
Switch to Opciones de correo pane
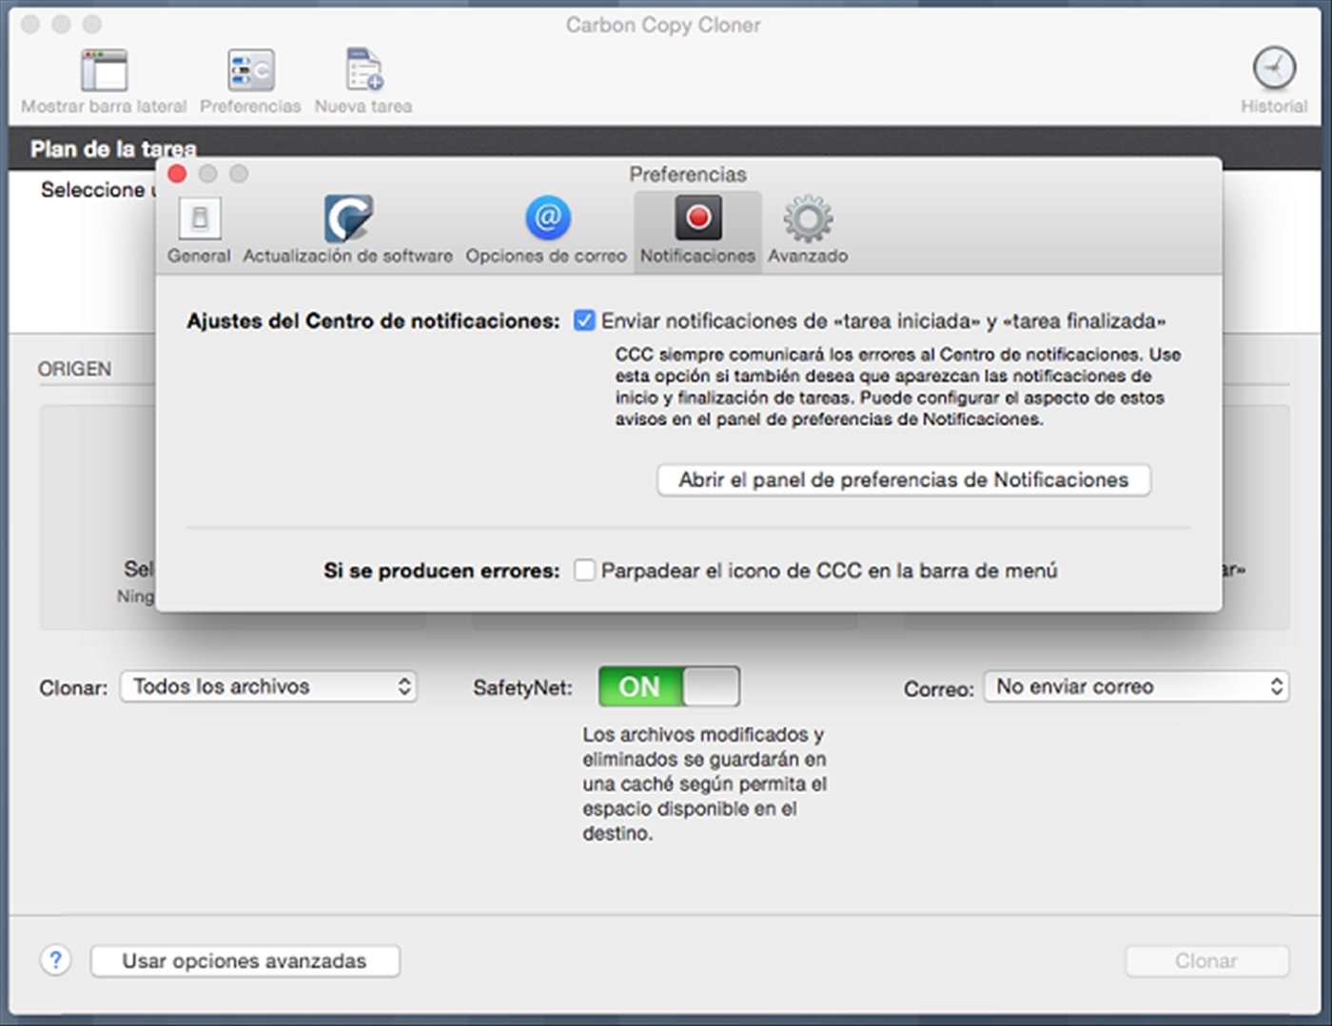tap(547, 220)
